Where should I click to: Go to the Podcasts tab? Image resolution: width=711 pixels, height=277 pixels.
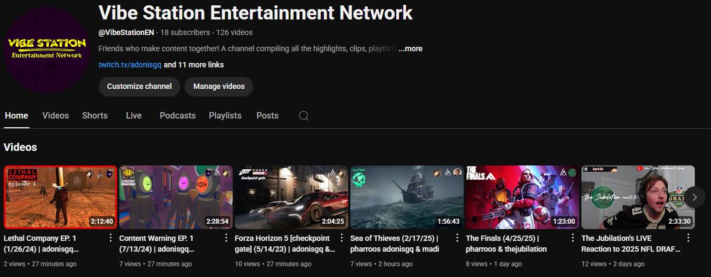pyautogui.click(x=178, y=115)
